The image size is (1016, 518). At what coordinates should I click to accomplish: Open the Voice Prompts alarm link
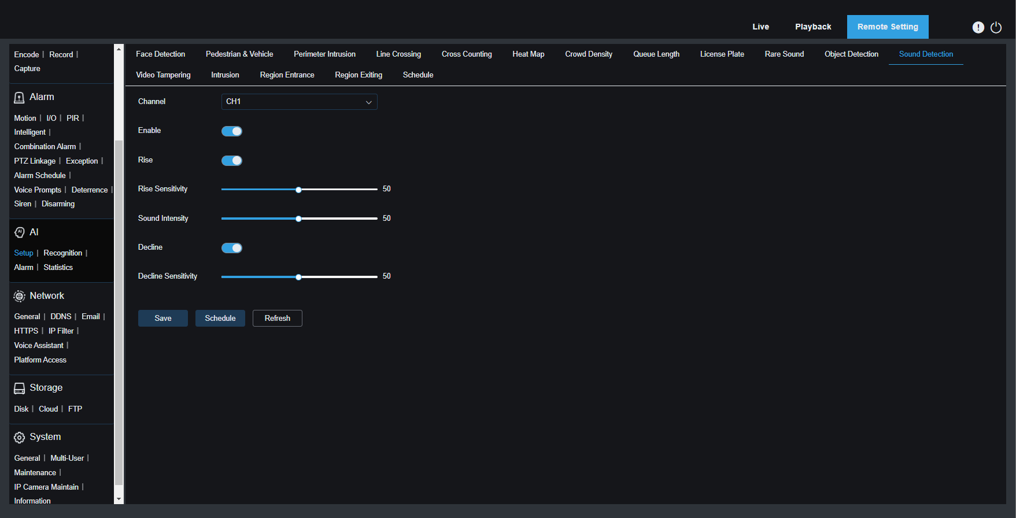click(38, 190)
